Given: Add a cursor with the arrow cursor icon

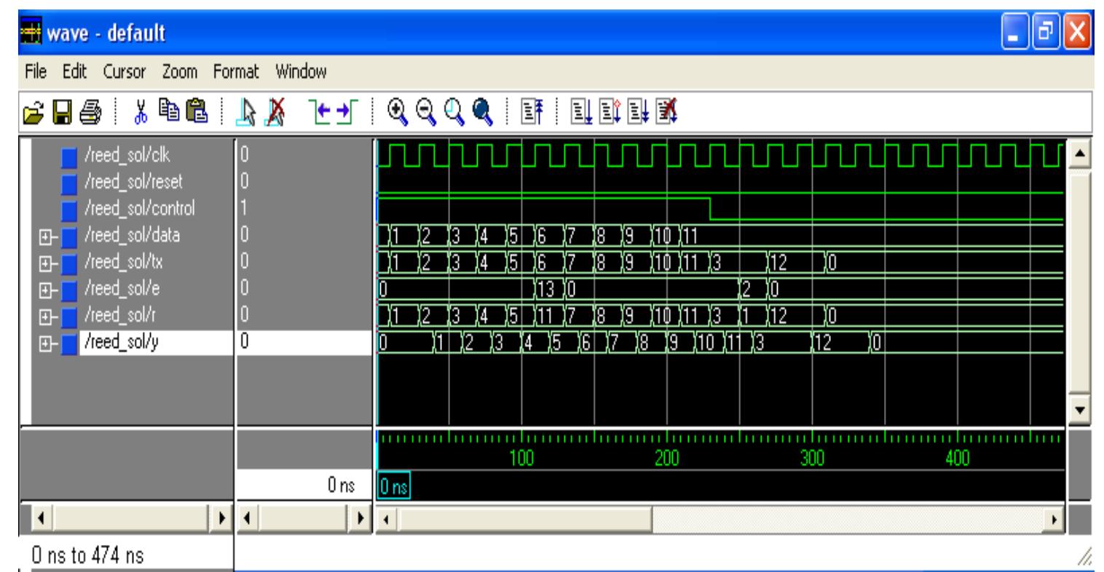Looking at the screenshot, I should coord(248,114).
